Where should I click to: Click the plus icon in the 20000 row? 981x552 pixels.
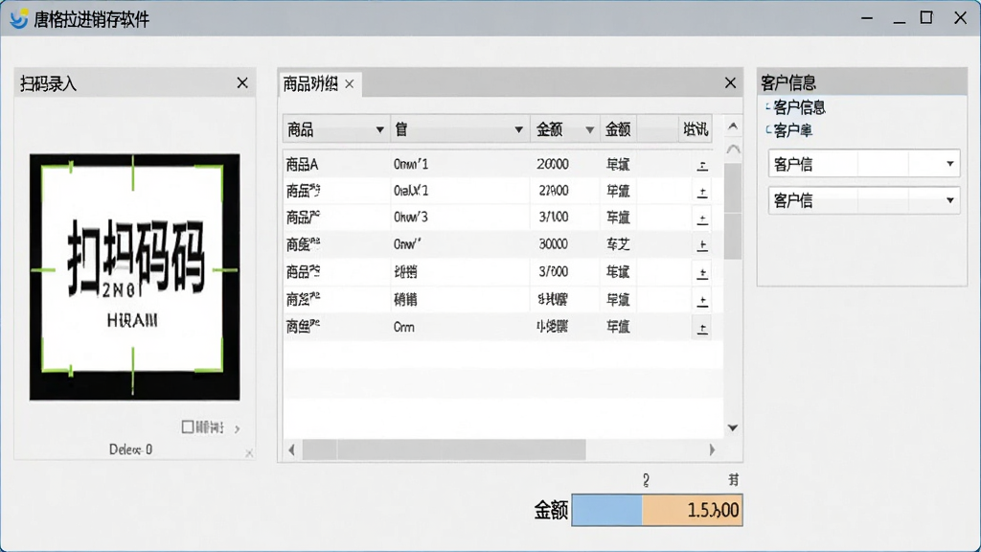[702, 165]
